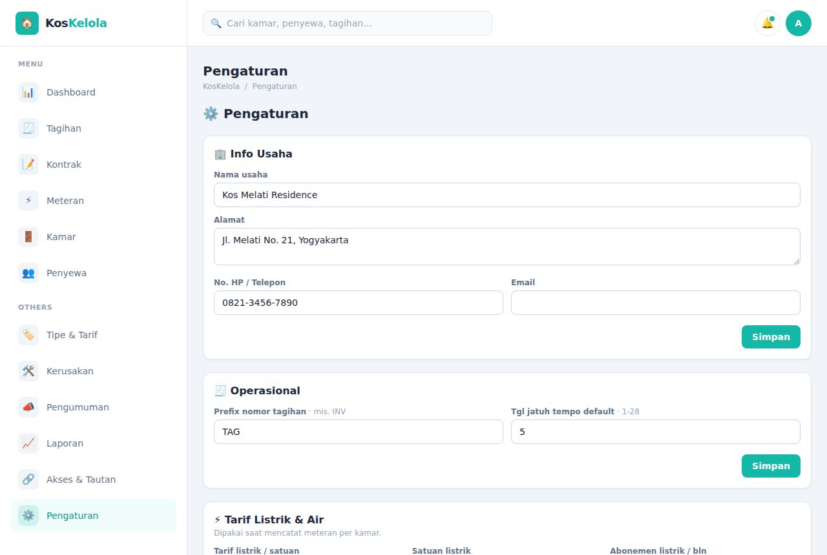Click the Meteran lightning icon
Screen dimensions: 827x555
28,201
